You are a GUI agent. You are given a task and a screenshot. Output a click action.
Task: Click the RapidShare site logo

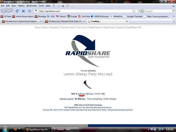[x=88, y=51]
